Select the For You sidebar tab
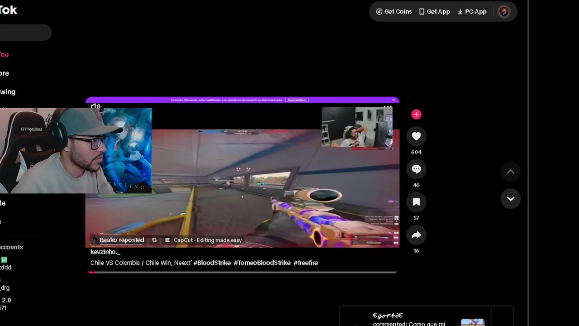 5,54
